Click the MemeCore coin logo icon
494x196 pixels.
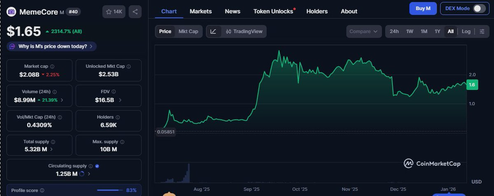(x=11, y=12)
